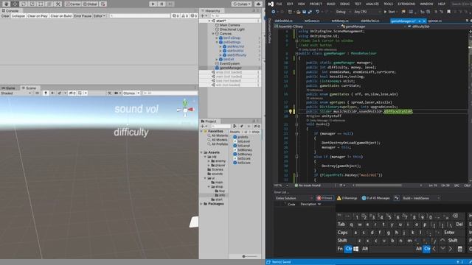Open the scene Gizmos dropdown
Screen dimensions: 472x265
(x=131, y=93)
